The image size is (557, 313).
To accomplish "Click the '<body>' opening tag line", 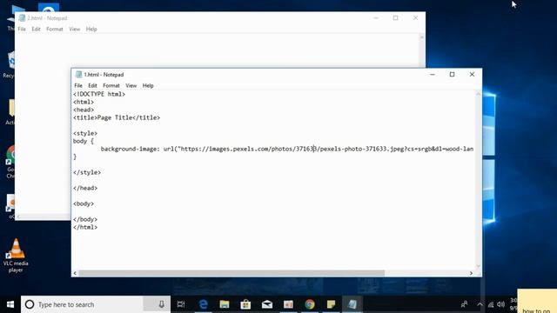I will click(84, 203).
